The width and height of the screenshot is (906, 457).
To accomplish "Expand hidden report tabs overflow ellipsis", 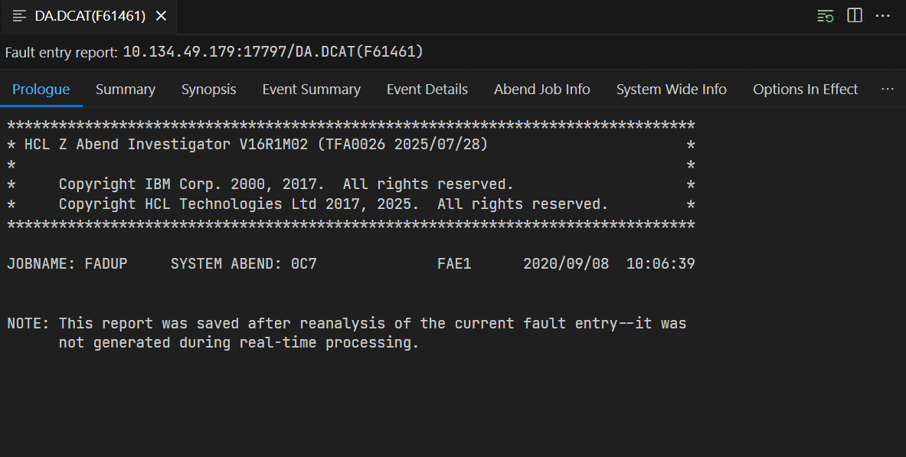I will click(888, 90).
